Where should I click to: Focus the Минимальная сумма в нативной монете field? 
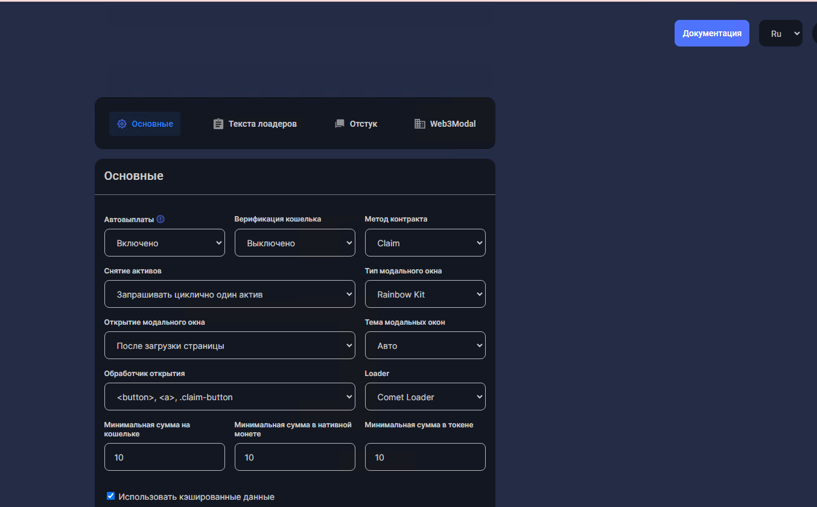[x=294, y=457]
